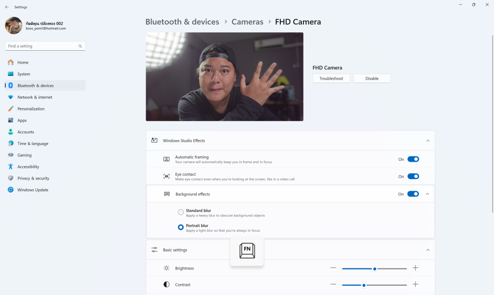Click the vertical scrollbar on right
Image resolution: width=494 pixels, height=295 pixels.
(493, 124)
